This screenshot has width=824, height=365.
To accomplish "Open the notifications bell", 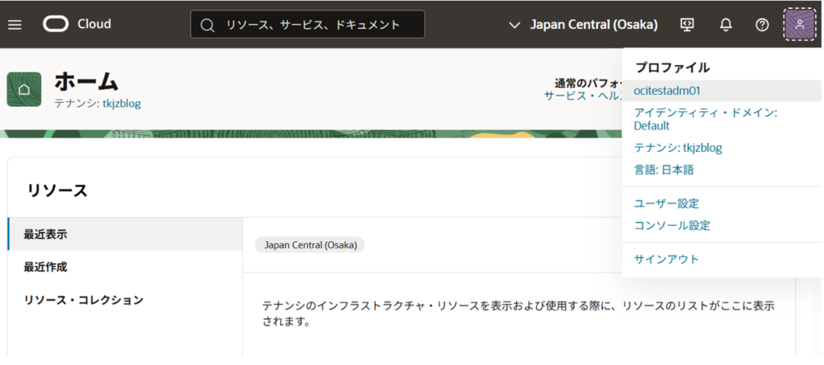I will [725, 24].
